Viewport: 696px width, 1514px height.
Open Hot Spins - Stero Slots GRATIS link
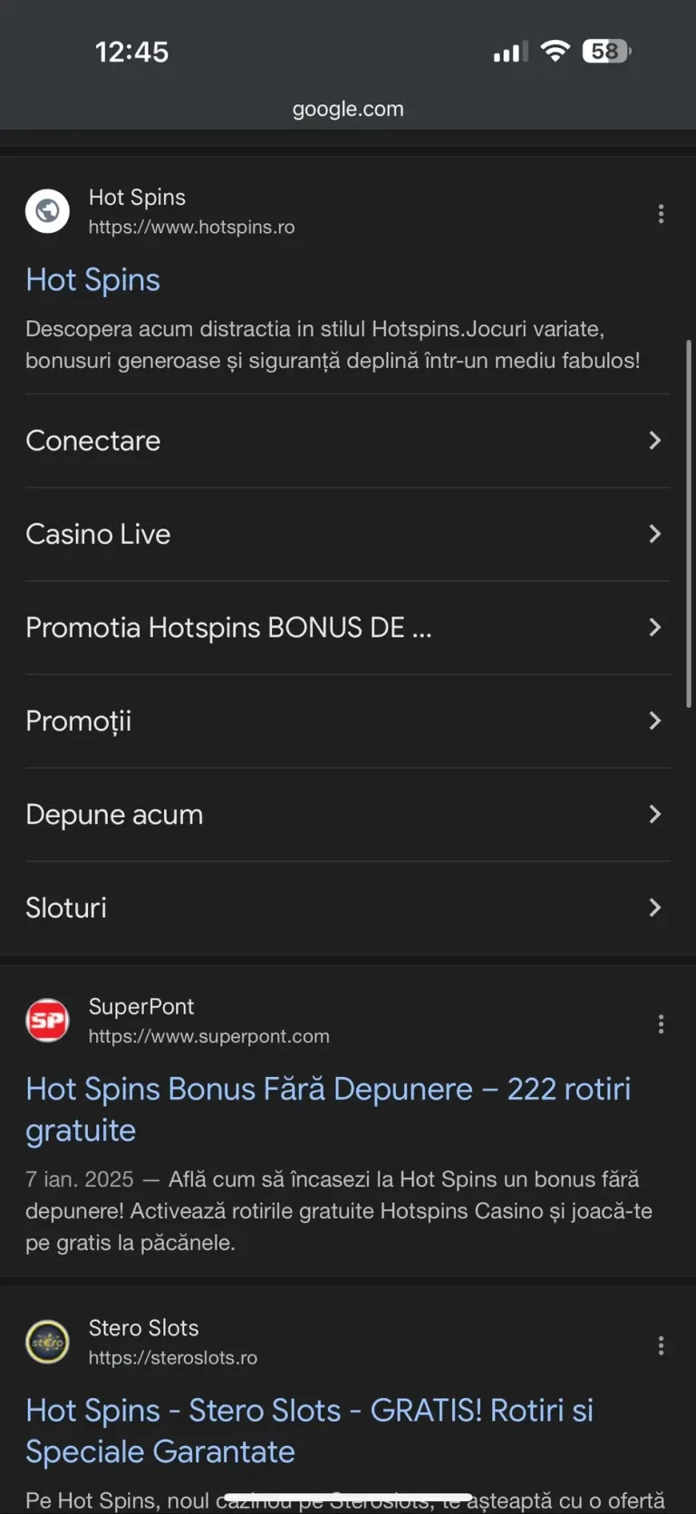click(309, 1431)
